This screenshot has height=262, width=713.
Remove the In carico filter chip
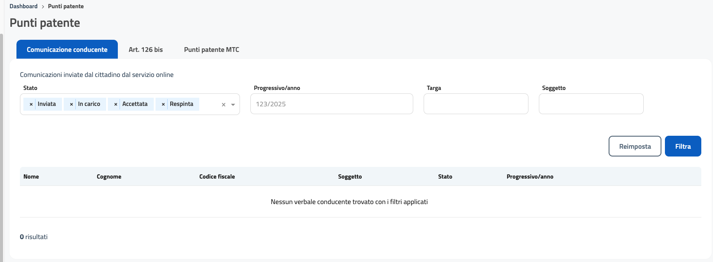click(x=71, y=104)
